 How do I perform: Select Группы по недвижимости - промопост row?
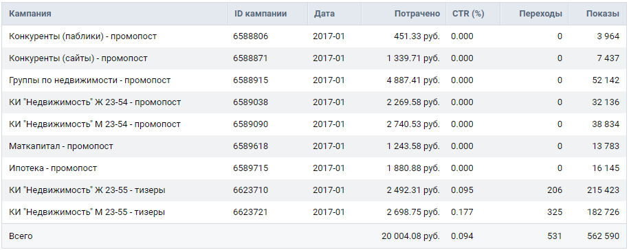click(x=90, y=80)
